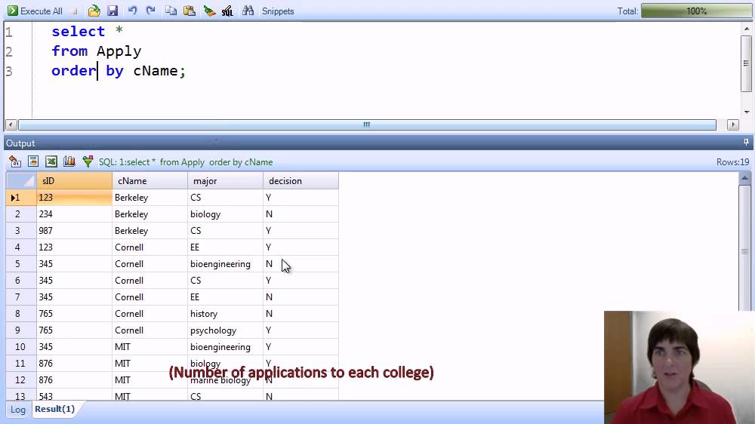
Task: Select sID 987 cell
Action: [x=74, y=231]
